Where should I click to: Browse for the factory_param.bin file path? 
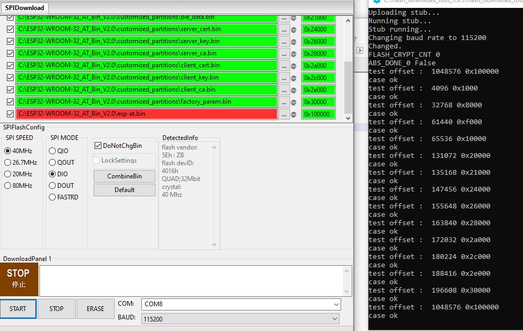tap(284, 102)
